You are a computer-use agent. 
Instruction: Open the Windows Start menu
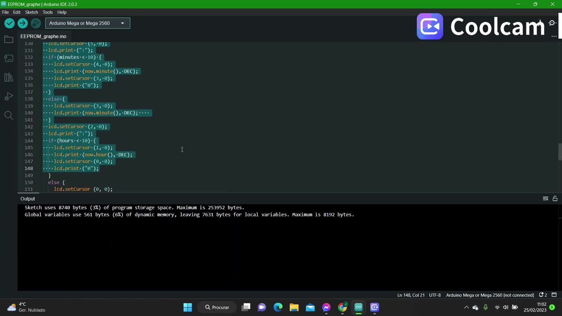click(187, 307)
